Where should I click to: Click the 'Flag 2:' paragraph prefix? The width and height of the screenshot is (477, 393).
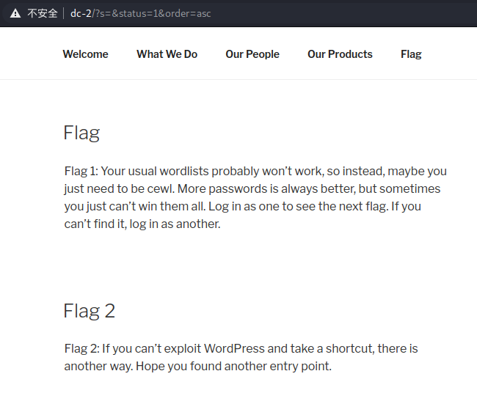pos(82,348)
